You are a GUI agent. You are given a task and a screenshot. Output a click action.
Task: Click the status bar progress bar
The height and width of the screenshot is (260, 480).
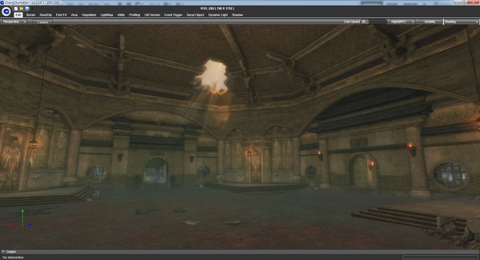pyautogui.click(x=440, y=257)
